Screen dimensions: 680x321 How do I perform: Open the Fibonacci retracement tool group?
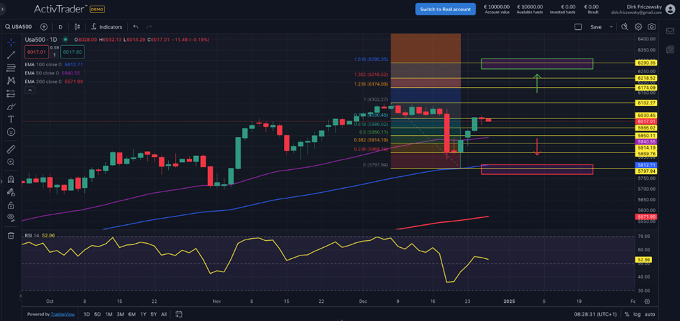pyautogui.click(x=10, y=68)
